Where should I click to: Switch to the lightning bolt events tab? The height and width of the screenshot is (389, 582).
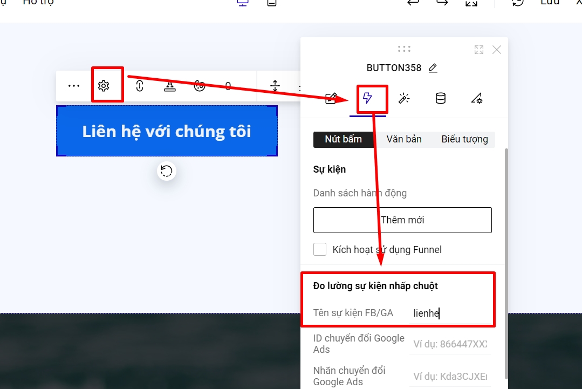367,98
